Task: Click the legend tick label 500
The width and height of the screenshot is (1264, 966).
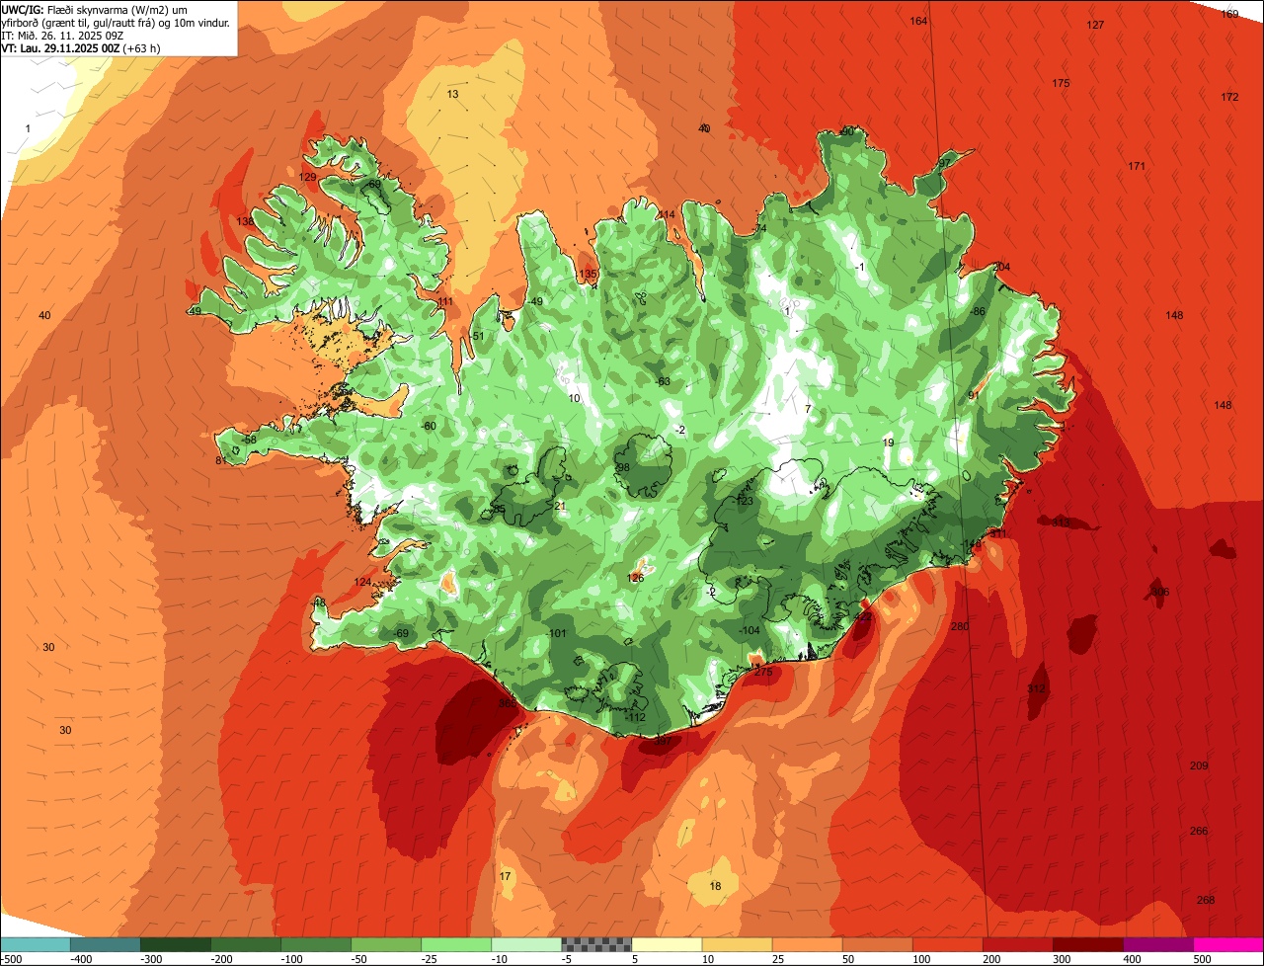Action: tap(1202, 958)
